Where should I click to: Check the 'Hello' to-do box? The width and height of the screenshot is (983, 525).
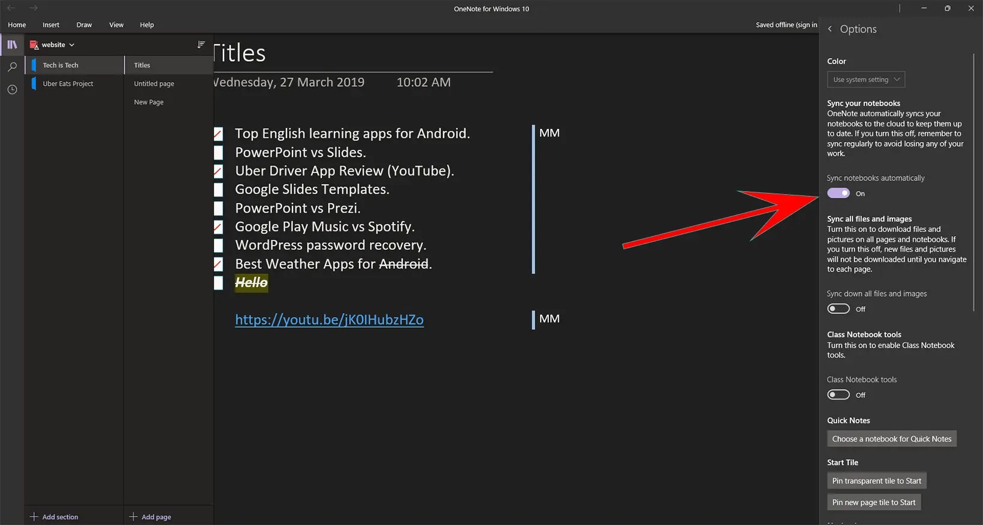pyautogui.click(x=218, y=283)
